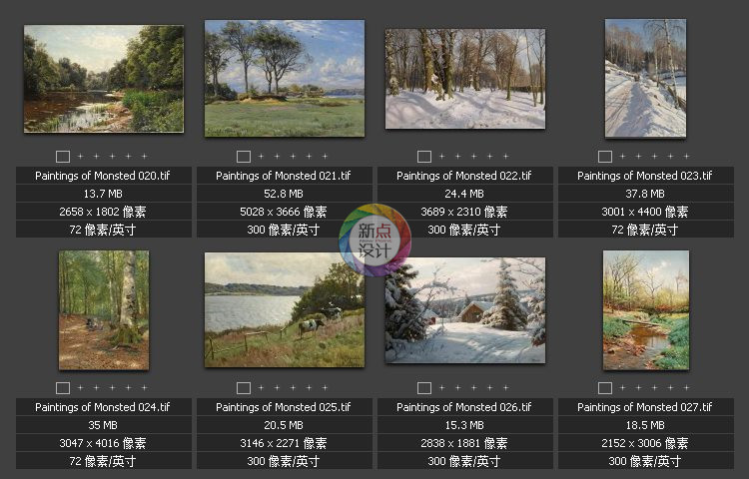Select the Paintings of Monsted 020 river thumbnail
749x479 pixels.
click(x=104, y=79)
